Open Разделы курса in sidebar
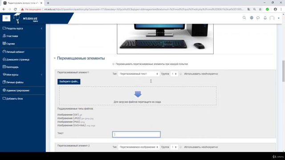The width and height of the screenshot is (285, 160). click(x=13, y=28)
